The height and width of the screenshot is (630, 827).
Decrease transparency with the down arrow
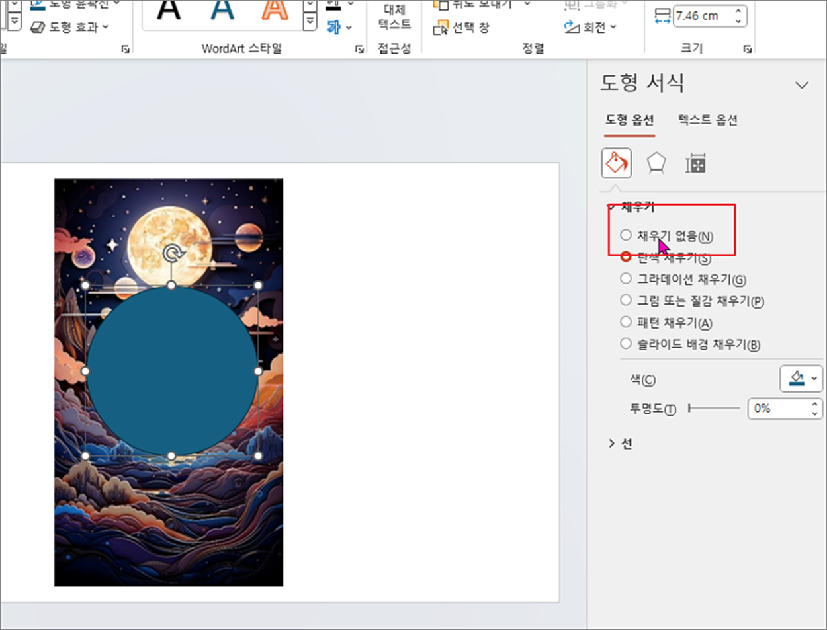(815, 414)
